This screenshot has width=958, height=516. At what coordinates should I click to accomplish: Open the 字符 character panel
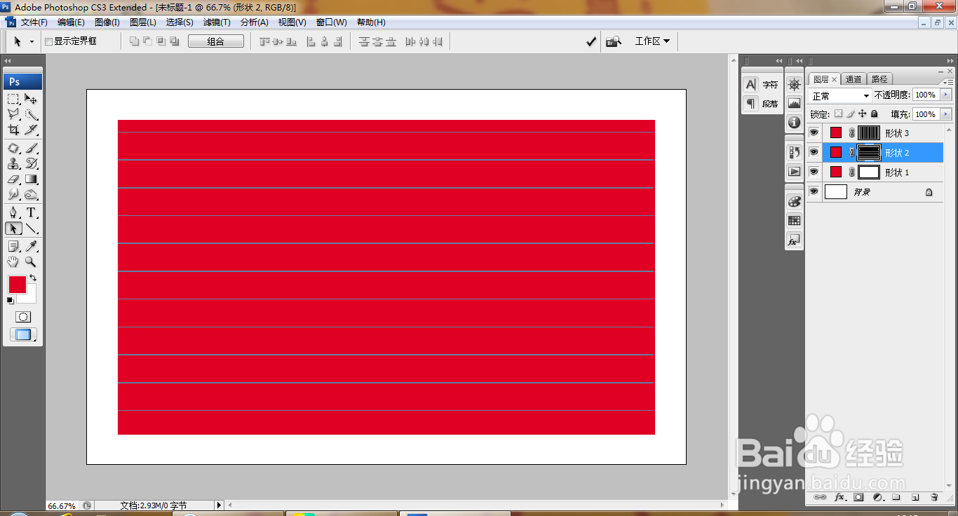tap(762, 85)
